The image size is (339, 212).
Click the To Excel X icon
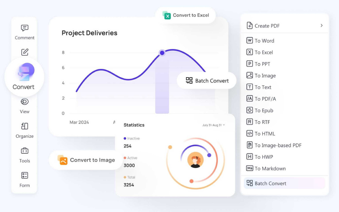(250, 52)
